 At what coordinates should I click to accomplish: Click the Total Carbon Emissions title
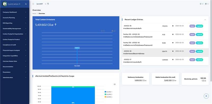[45, 20]
